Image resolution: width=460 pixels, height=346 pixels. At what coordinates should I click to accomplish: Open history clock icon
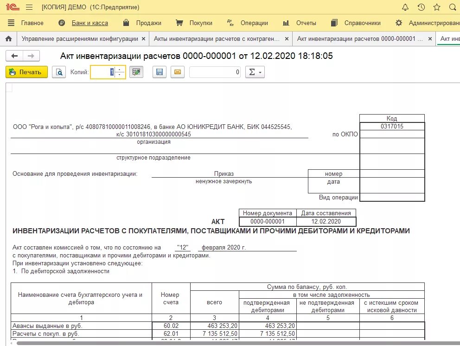point(421,7)
